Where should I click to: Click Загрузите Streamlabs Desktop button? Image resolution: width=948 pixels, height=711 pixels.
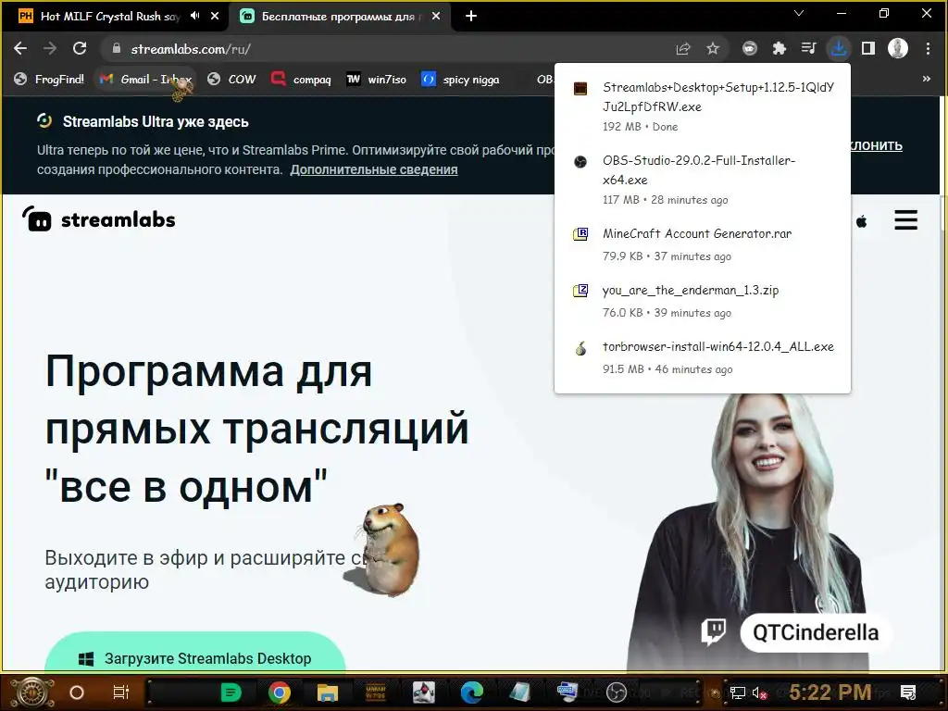[194, 653]
